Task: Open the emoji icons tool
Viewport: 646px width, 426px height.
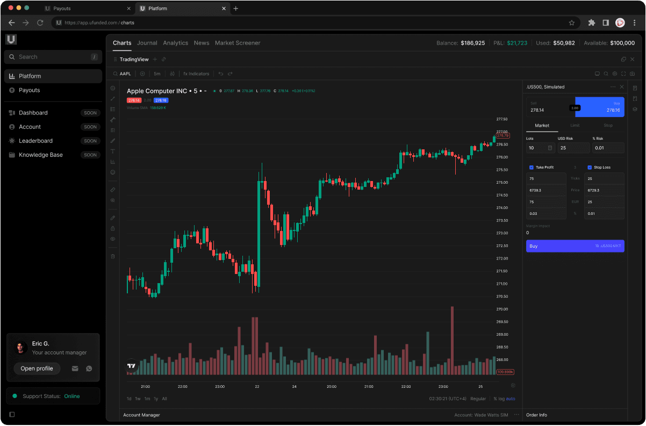Action: click(113, 172)
